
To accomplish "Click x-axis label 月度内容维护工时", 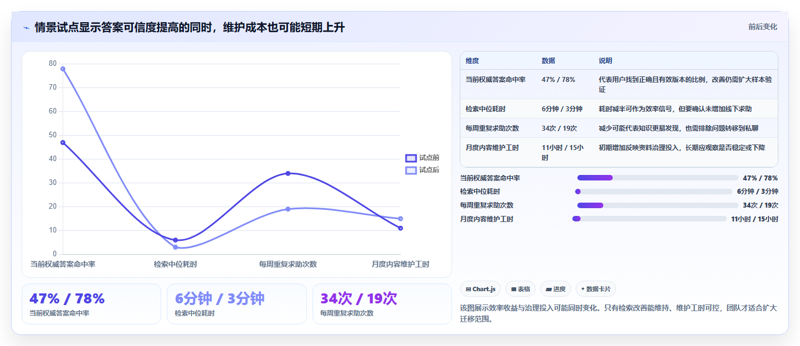I will click(401, 264).
